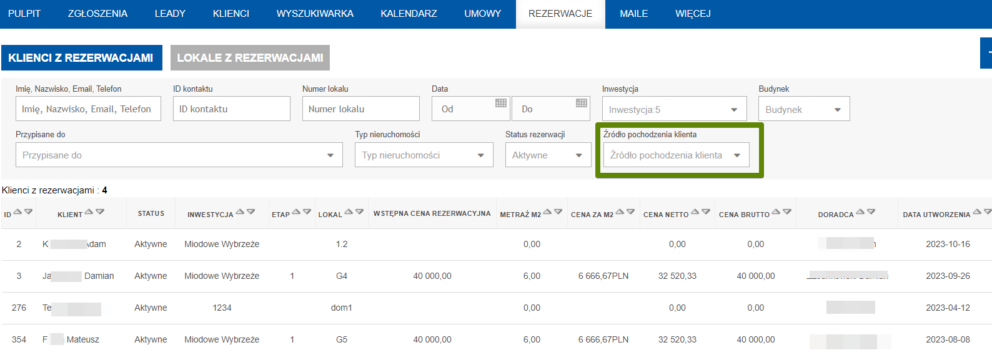992x350 pixels.
Task: Switch to KLIENCI Z REZERWACJAMI view
Action: (82, 57)
